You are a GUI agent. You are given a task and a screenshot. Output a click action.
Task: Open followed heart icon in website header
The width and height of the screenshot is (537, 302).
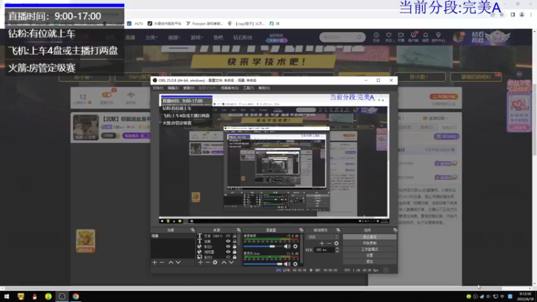point(389,37)
